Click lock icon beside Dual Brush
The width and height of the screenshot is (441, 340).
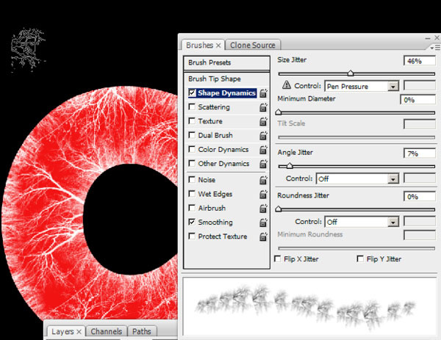[263, 136]
